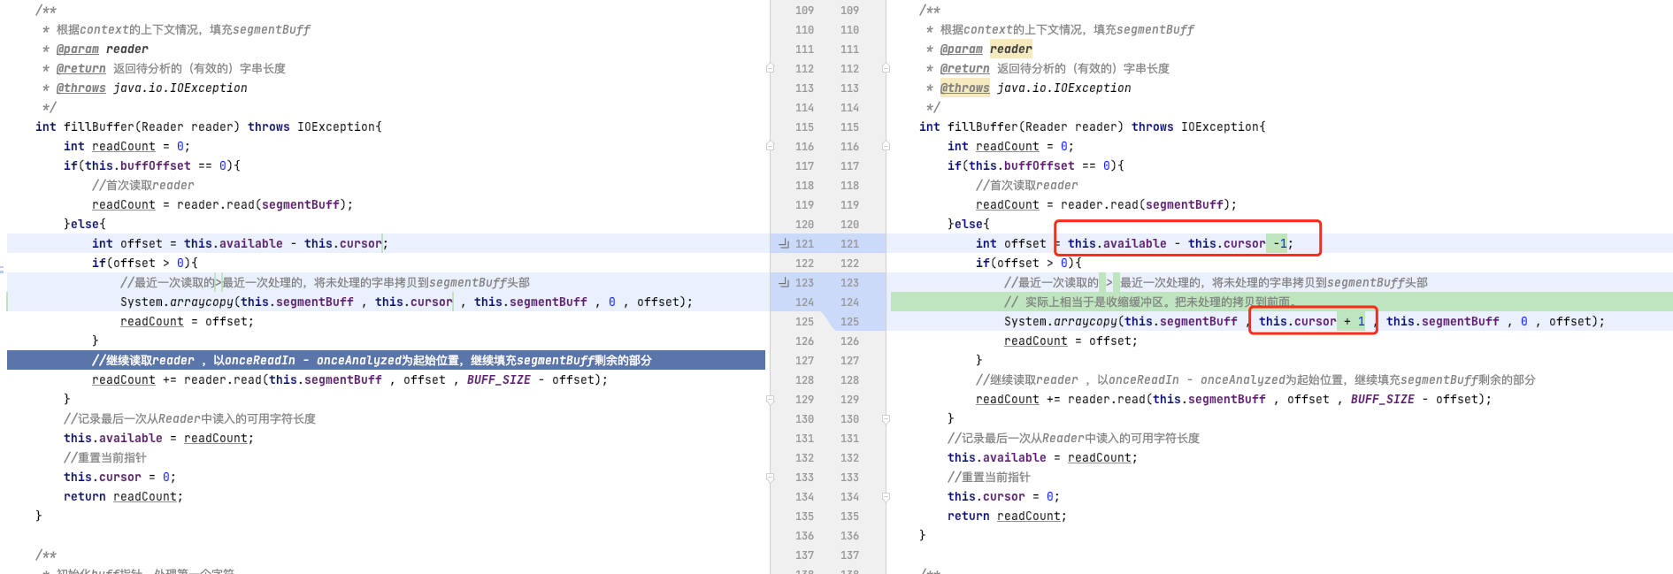Click 'this.cursor = 0;' in the left pane
1673x574 pixels.
pyautogui.click(x=120, y=477)
